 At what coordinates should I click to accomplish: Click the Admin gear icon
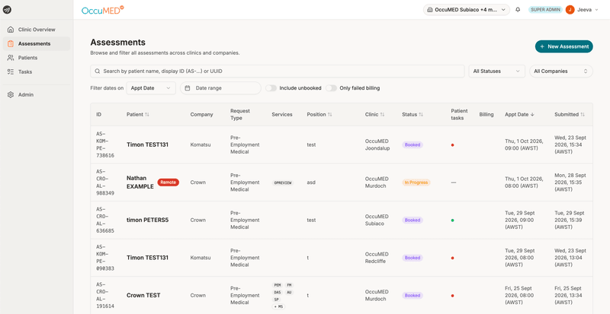[11, 95]
